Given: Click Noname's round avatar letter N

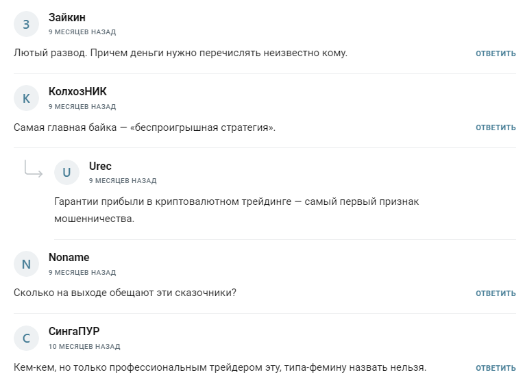Looking at the screenshot, I should coord(26,265).
